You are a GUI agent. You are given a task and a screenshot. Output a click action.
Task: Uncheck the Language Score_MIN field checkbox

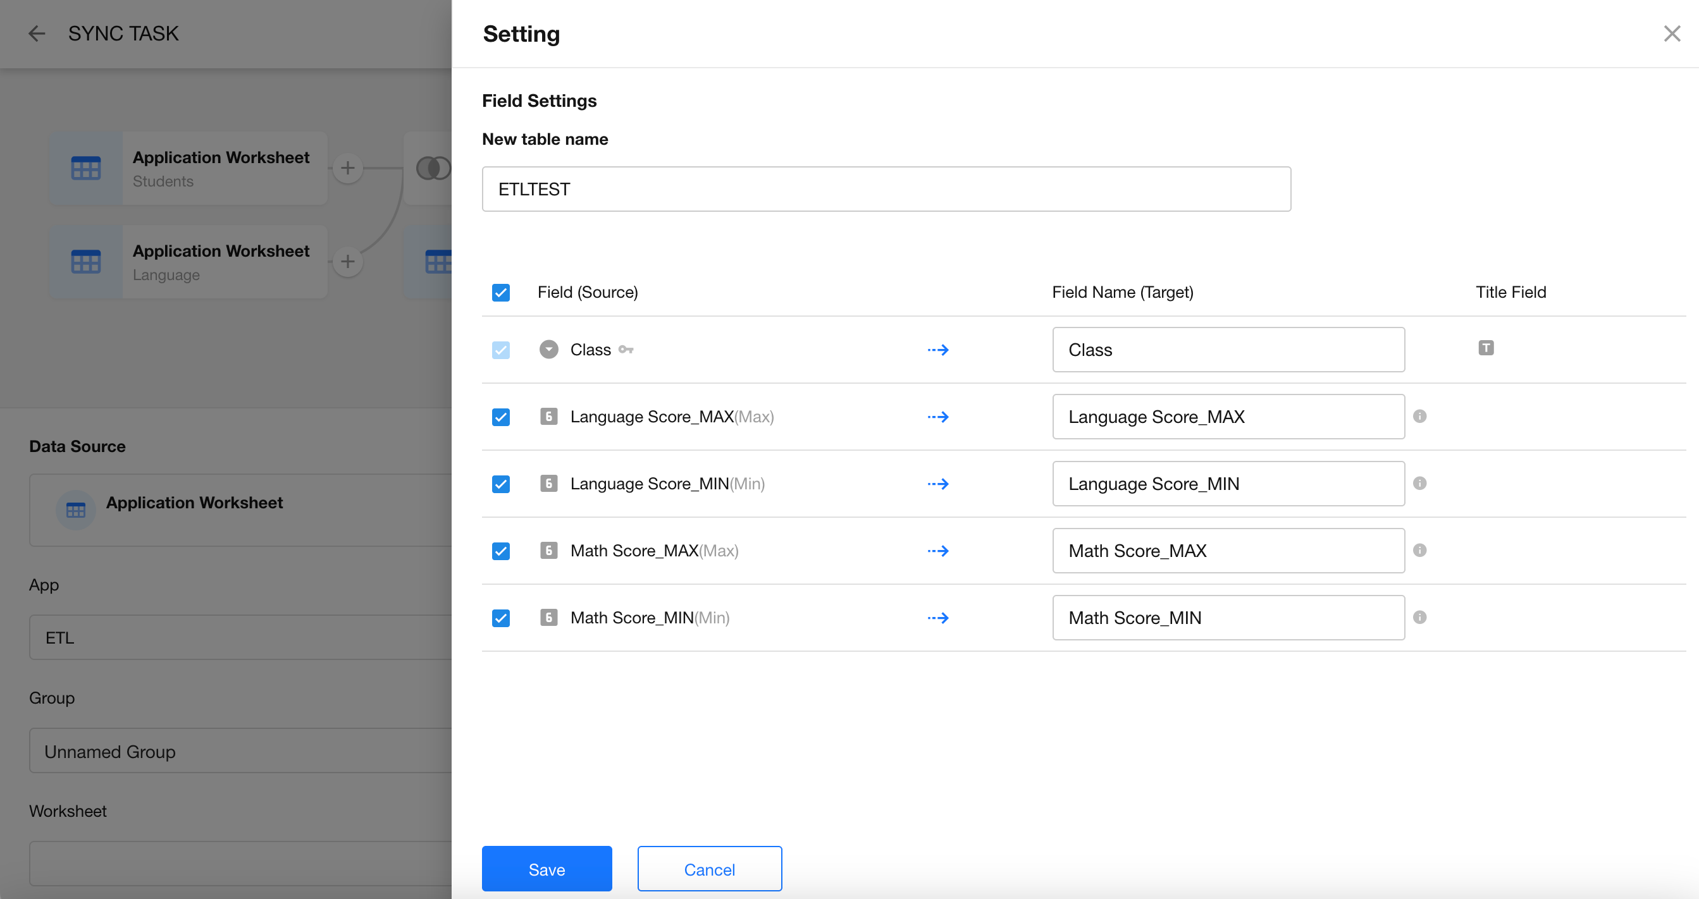click(500, 484)
